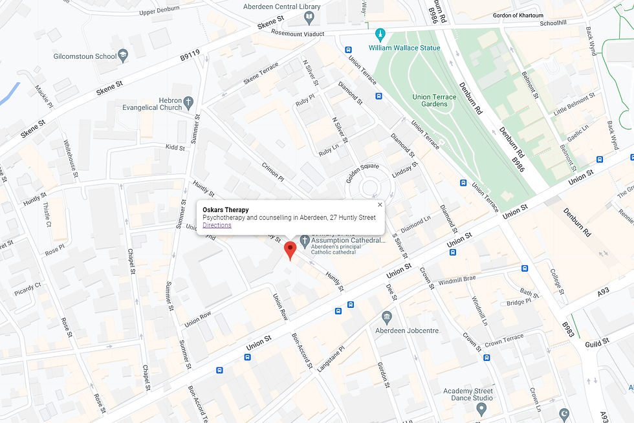
Task: Click the Union Terrace Gardens label
Action: tap(434, 100)
